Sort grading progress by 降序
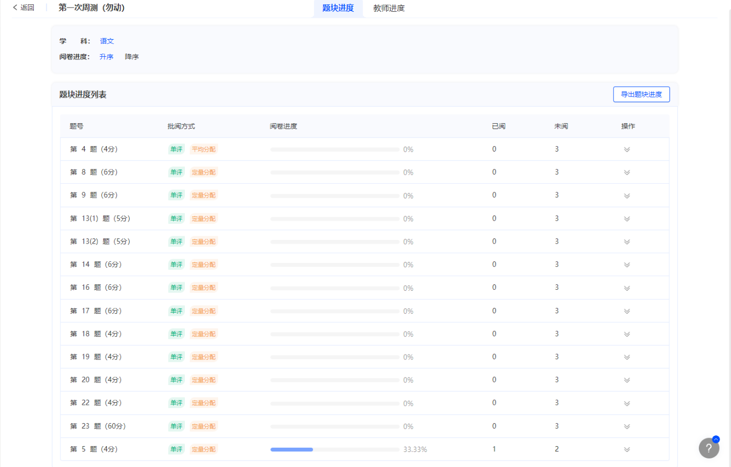731x467 pixels. coord(132,57)
